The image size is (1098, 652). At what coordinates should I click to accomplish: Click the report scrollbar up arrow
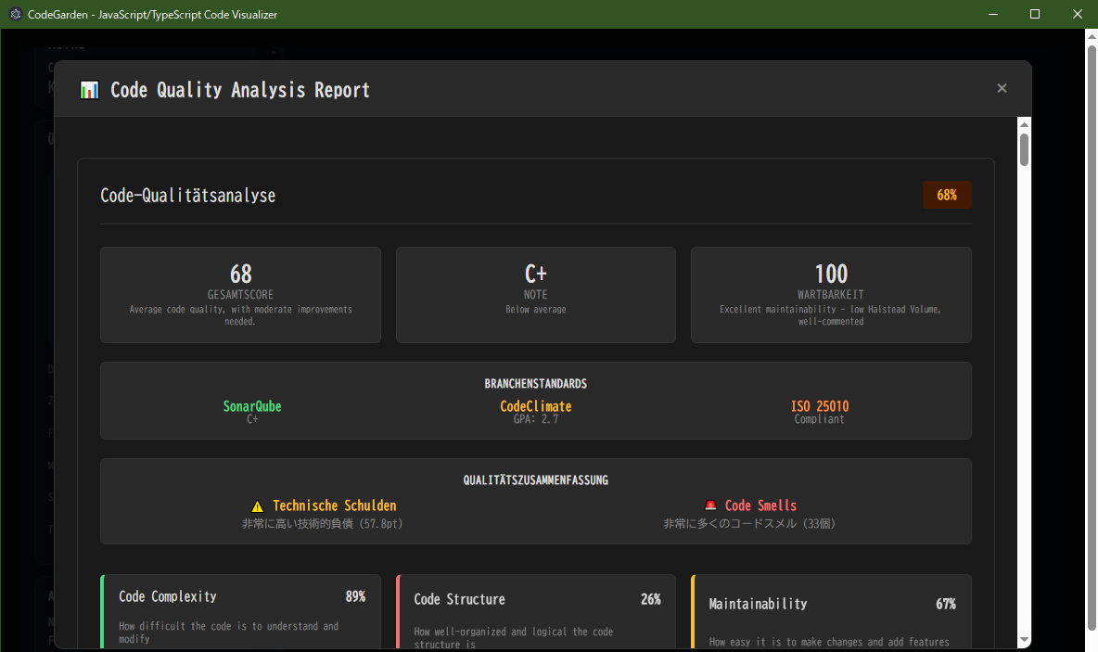coord(1024,124)
